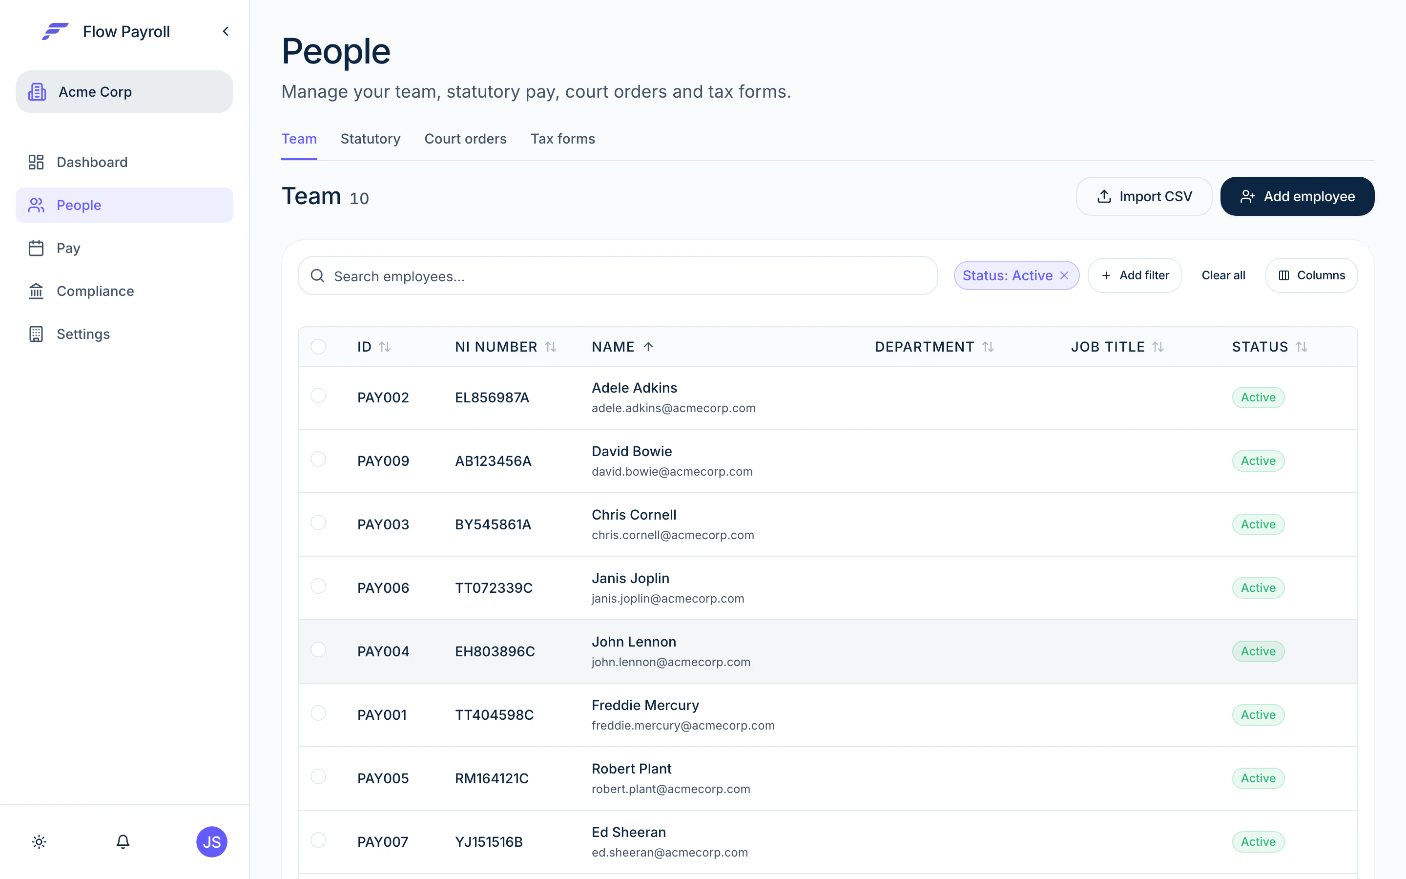Click the upload icon on Import CSV

coord(1104,196)
